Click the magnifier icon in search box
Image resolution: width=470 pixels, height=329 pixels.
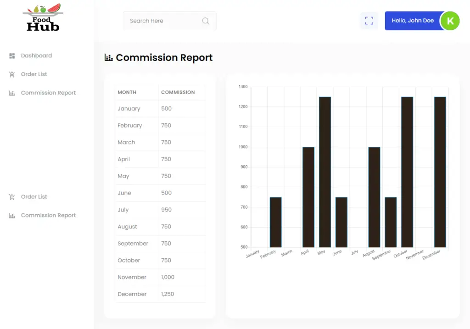point(206,21)
